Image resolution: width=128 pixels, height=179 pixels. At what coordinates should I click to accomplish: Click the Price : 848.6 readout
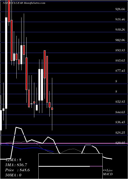point(17,170)
